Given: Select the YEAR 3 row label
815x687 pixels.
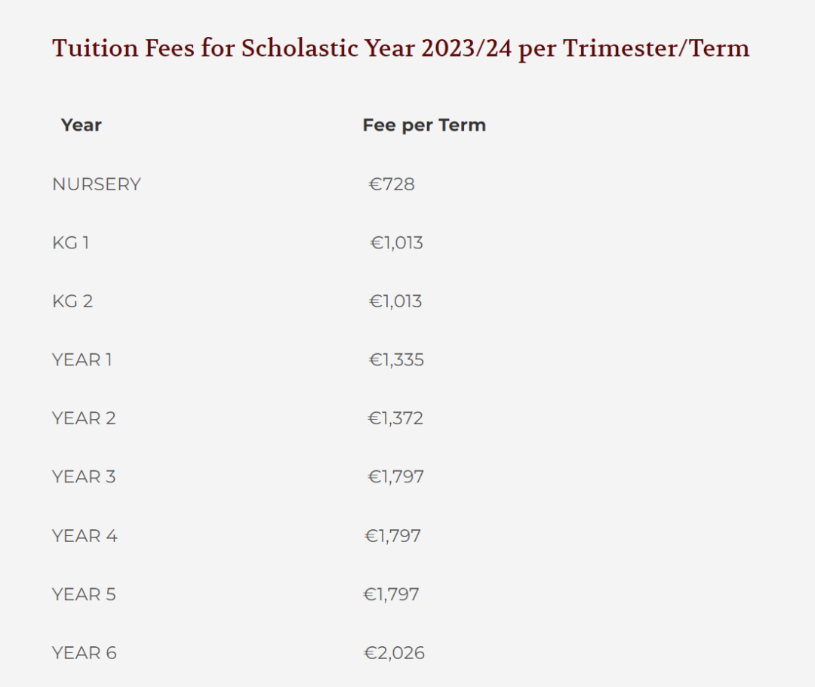Looking at the screenshot, I should (x=84, y=477).
